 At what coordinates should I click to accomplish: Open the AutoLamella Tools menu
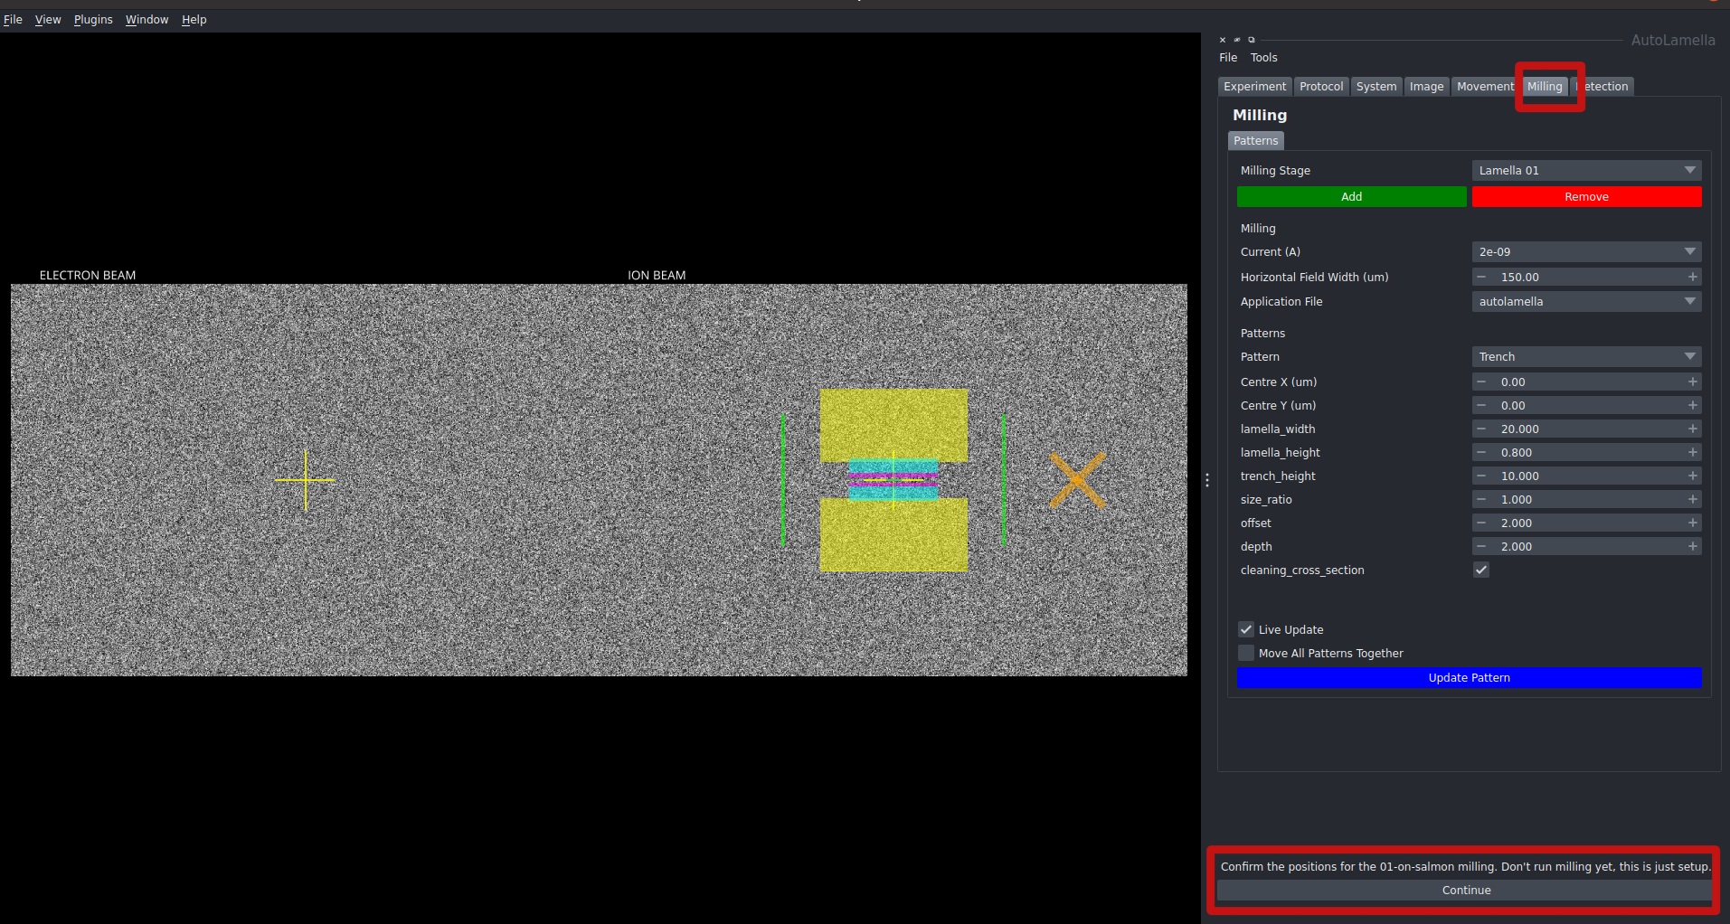(1263, 58)
